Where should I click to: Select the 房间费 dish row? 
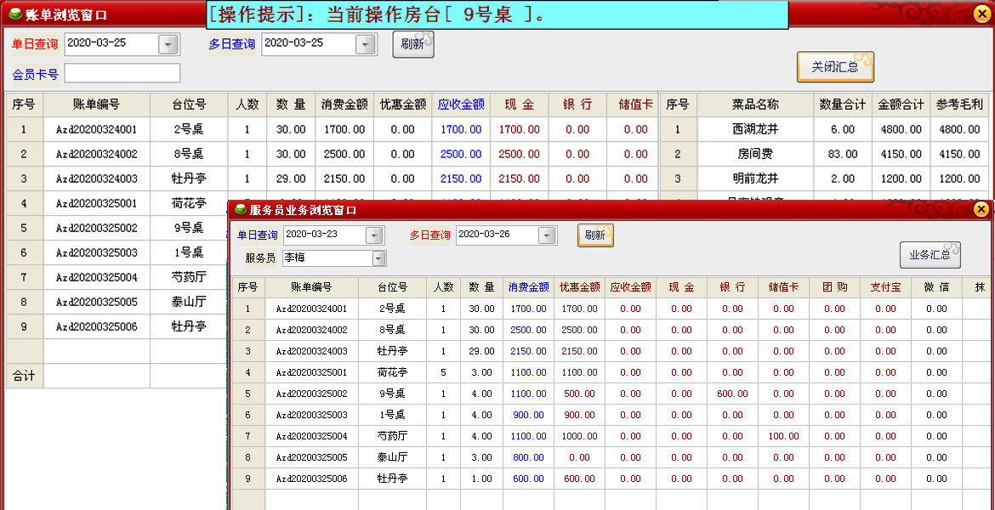(x=825, y=154)
